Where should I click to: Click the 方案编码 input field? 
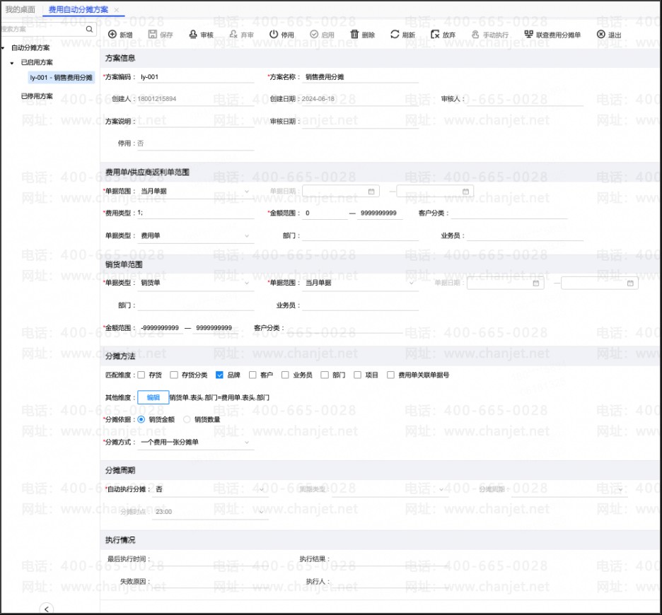[x=197, y=77]
